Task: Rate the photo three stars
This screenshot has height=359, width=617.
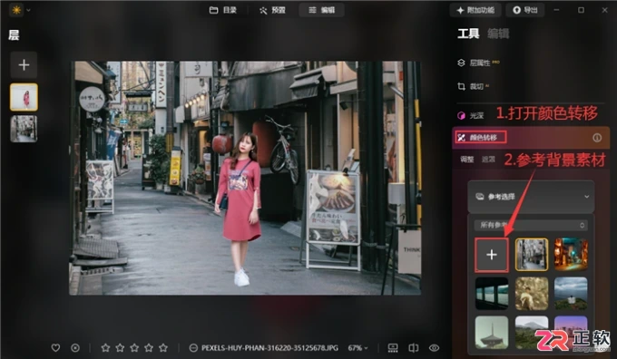Action: pos(134,348)
